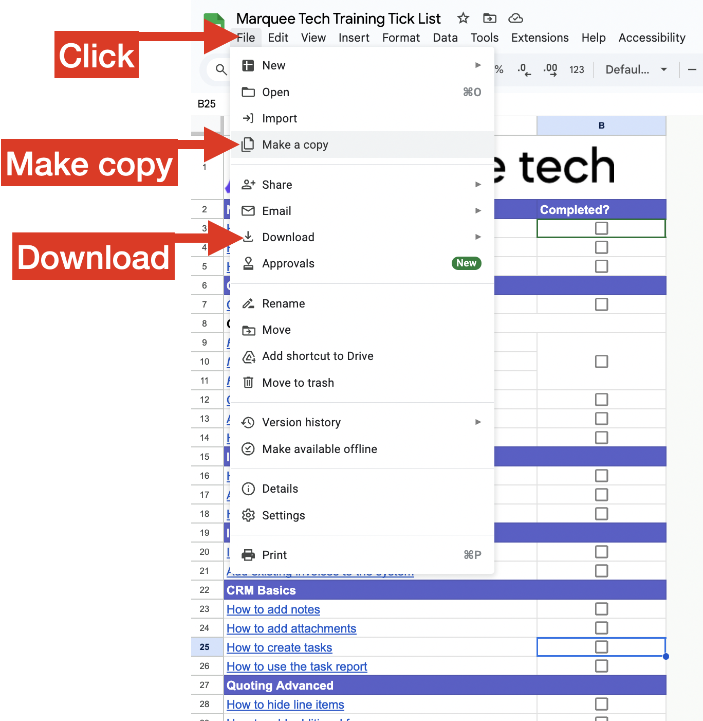Click the New sheet icon in File menu
Viewport: 703px width, 721px height.
(248, 65)
